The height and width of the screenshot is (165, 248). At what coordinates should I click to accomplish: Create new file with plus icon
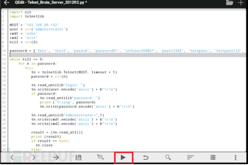pos(241,3)
